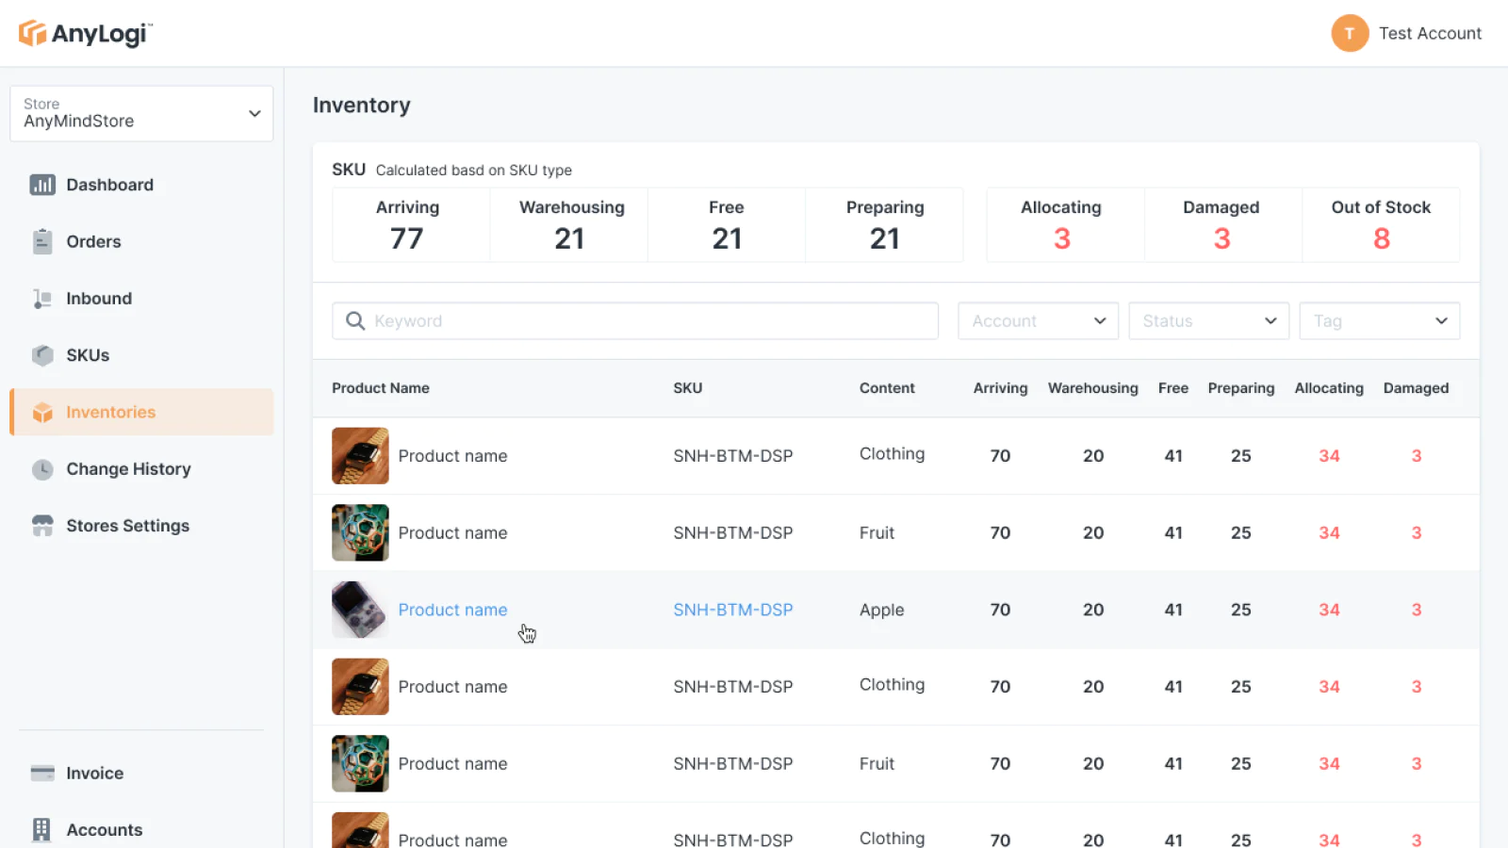
Task: Open the Test Account avatar menu
Action: pyautogui.click(x=1349, y=34)
